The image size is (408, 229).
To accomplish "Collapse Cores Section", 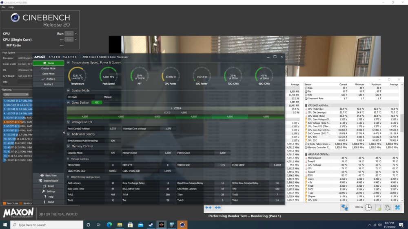I will point(68,103).
